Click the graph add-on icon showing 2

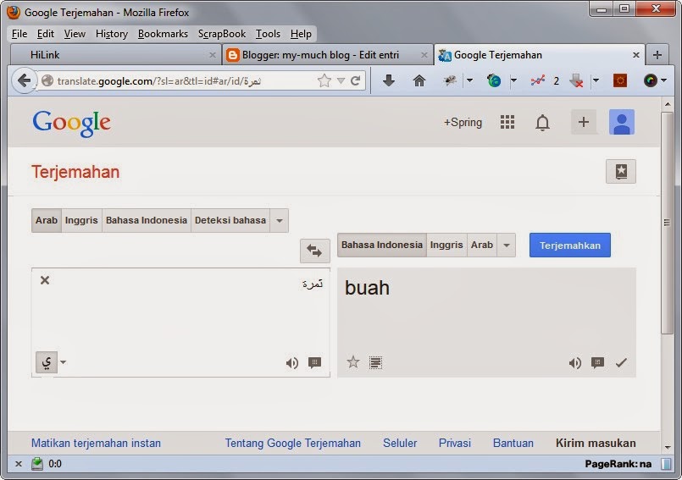pyautogui.click(x=538, y=80)
